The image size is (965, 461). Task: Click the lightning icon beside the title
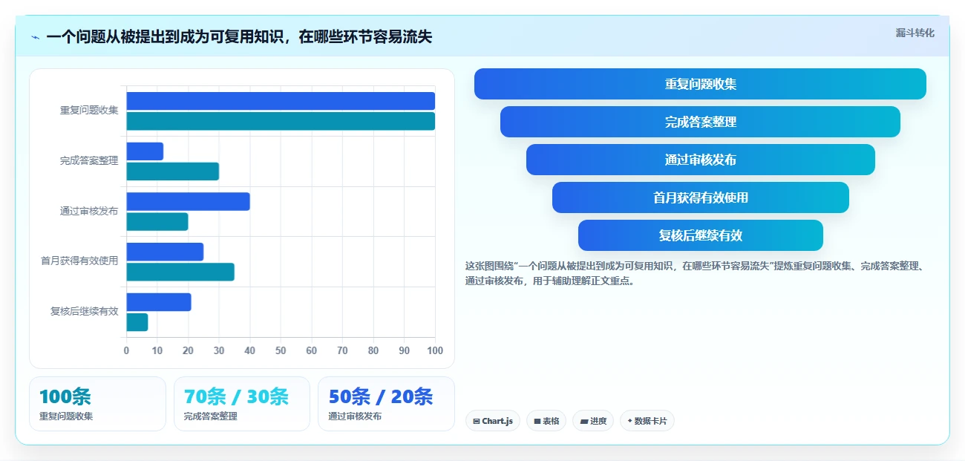[x=35, y=37]
